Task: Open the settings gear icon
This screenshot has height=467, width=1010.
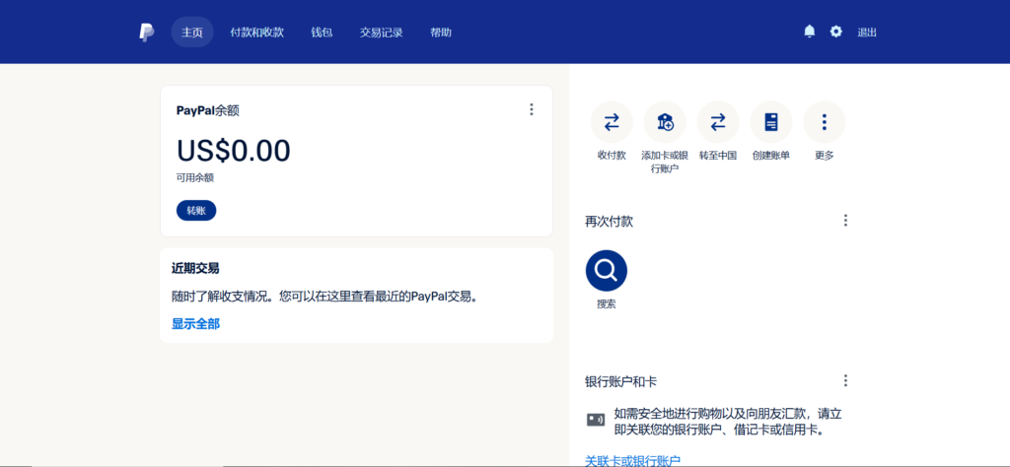Action: pyautogui.click(x=836, y=32)
